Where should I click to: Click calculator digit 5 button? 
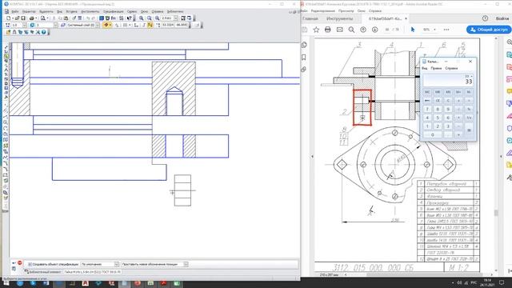point(438,118)
